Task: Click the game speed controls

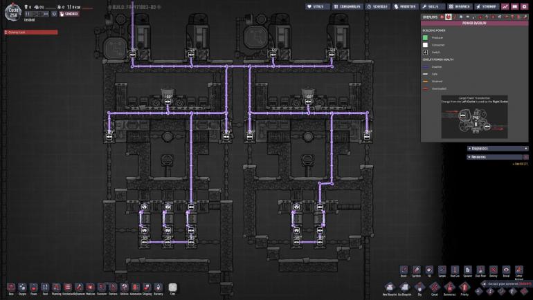Action: pyautogui.click(x=37, y=14)
